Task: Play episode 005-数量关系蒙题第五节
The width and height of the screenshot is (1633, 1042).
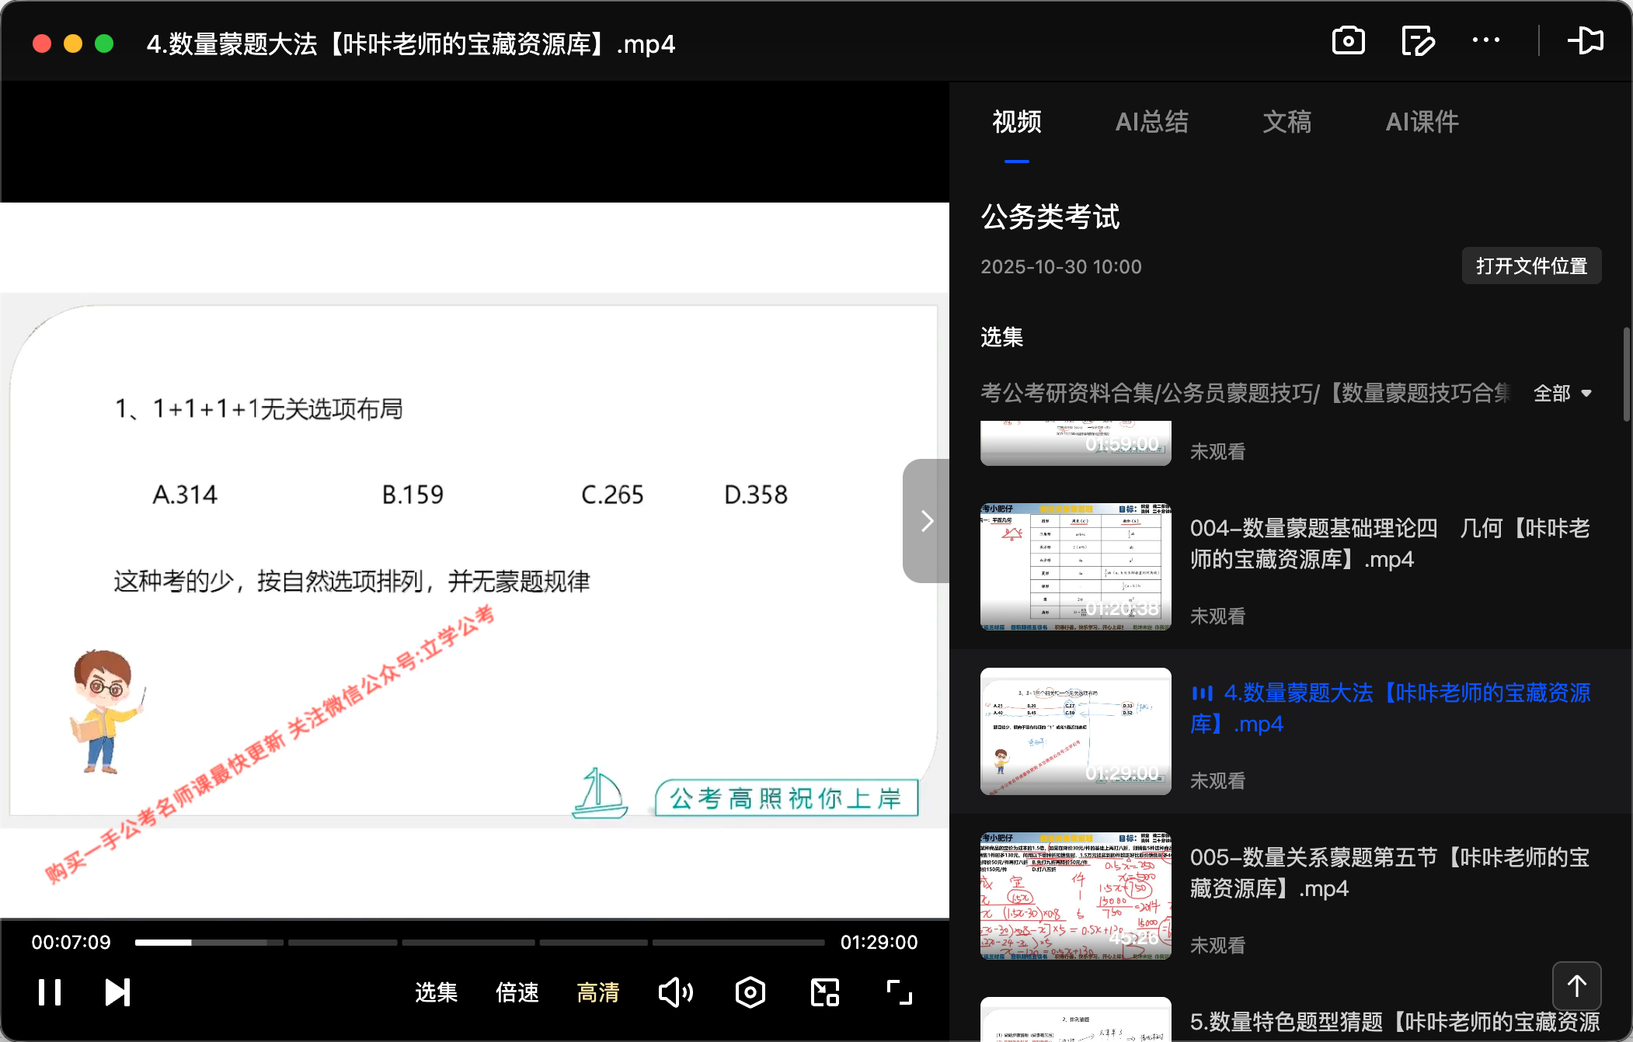Action: click(1390, 872)
